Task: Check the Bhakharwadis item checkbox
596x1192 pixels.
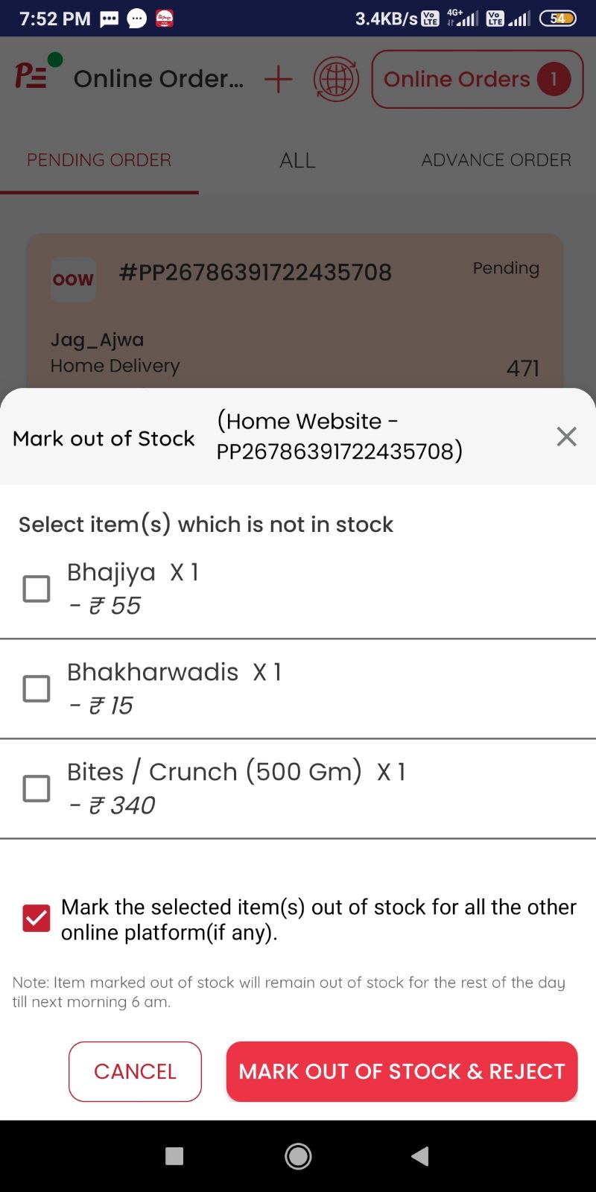Action: [37, 688]
